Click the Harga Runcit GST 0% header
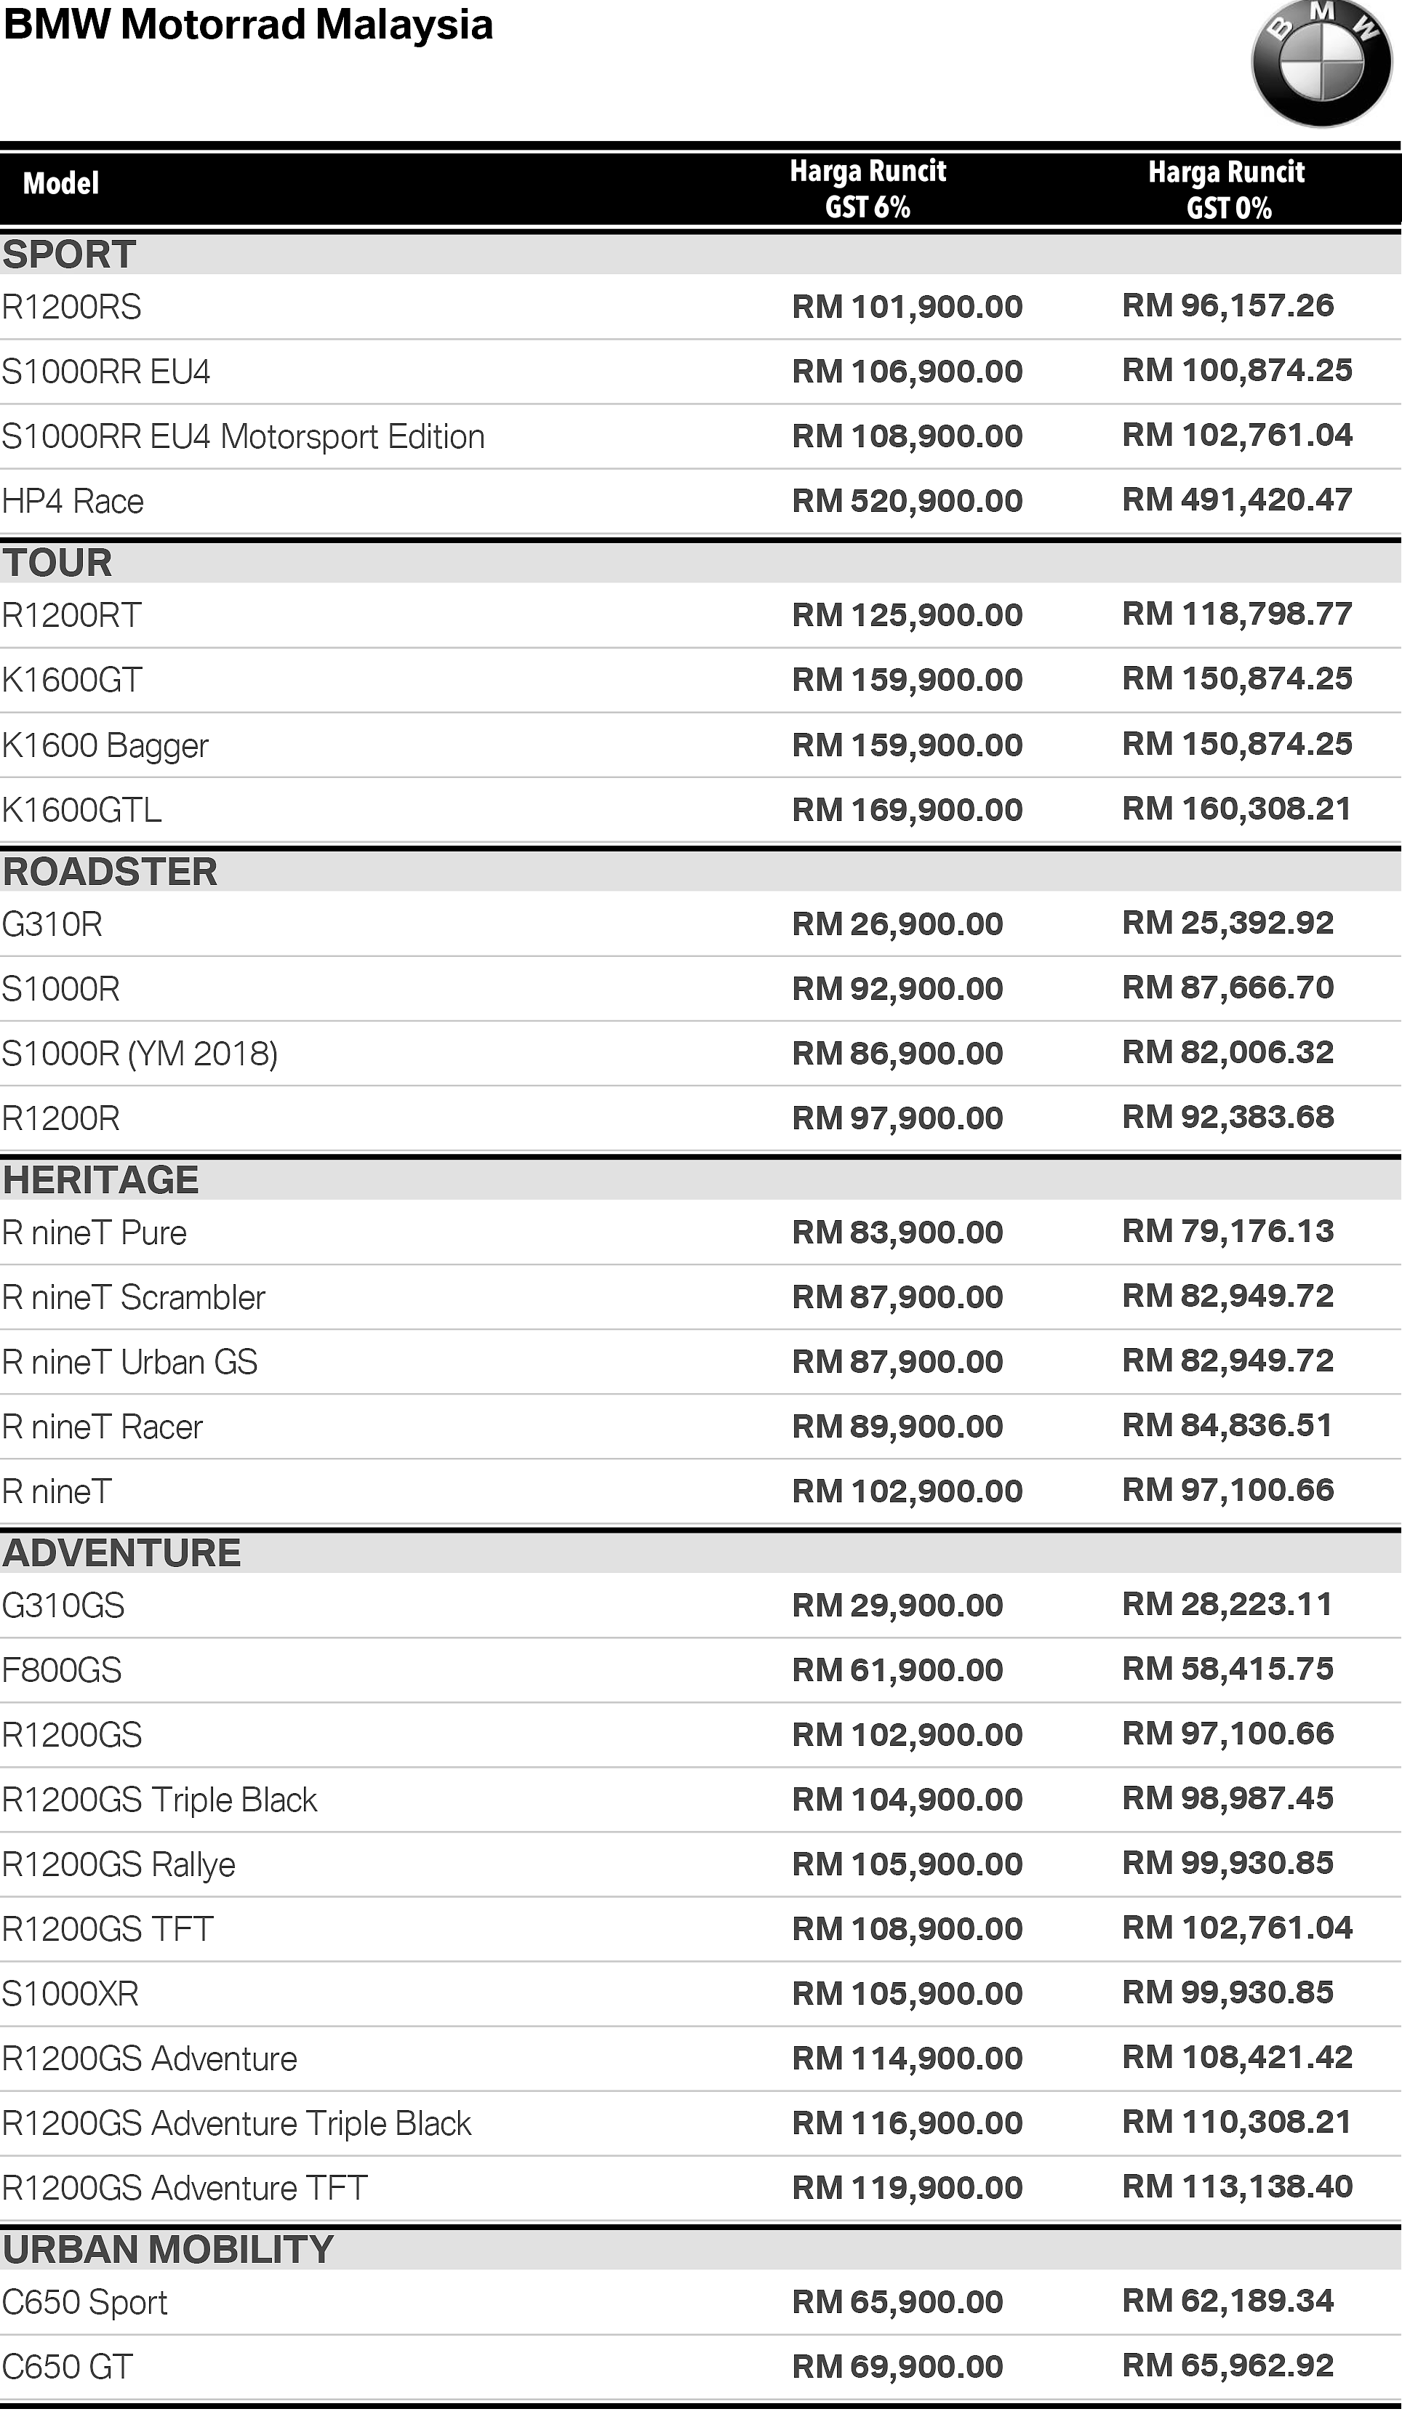 click(1227, 190)
